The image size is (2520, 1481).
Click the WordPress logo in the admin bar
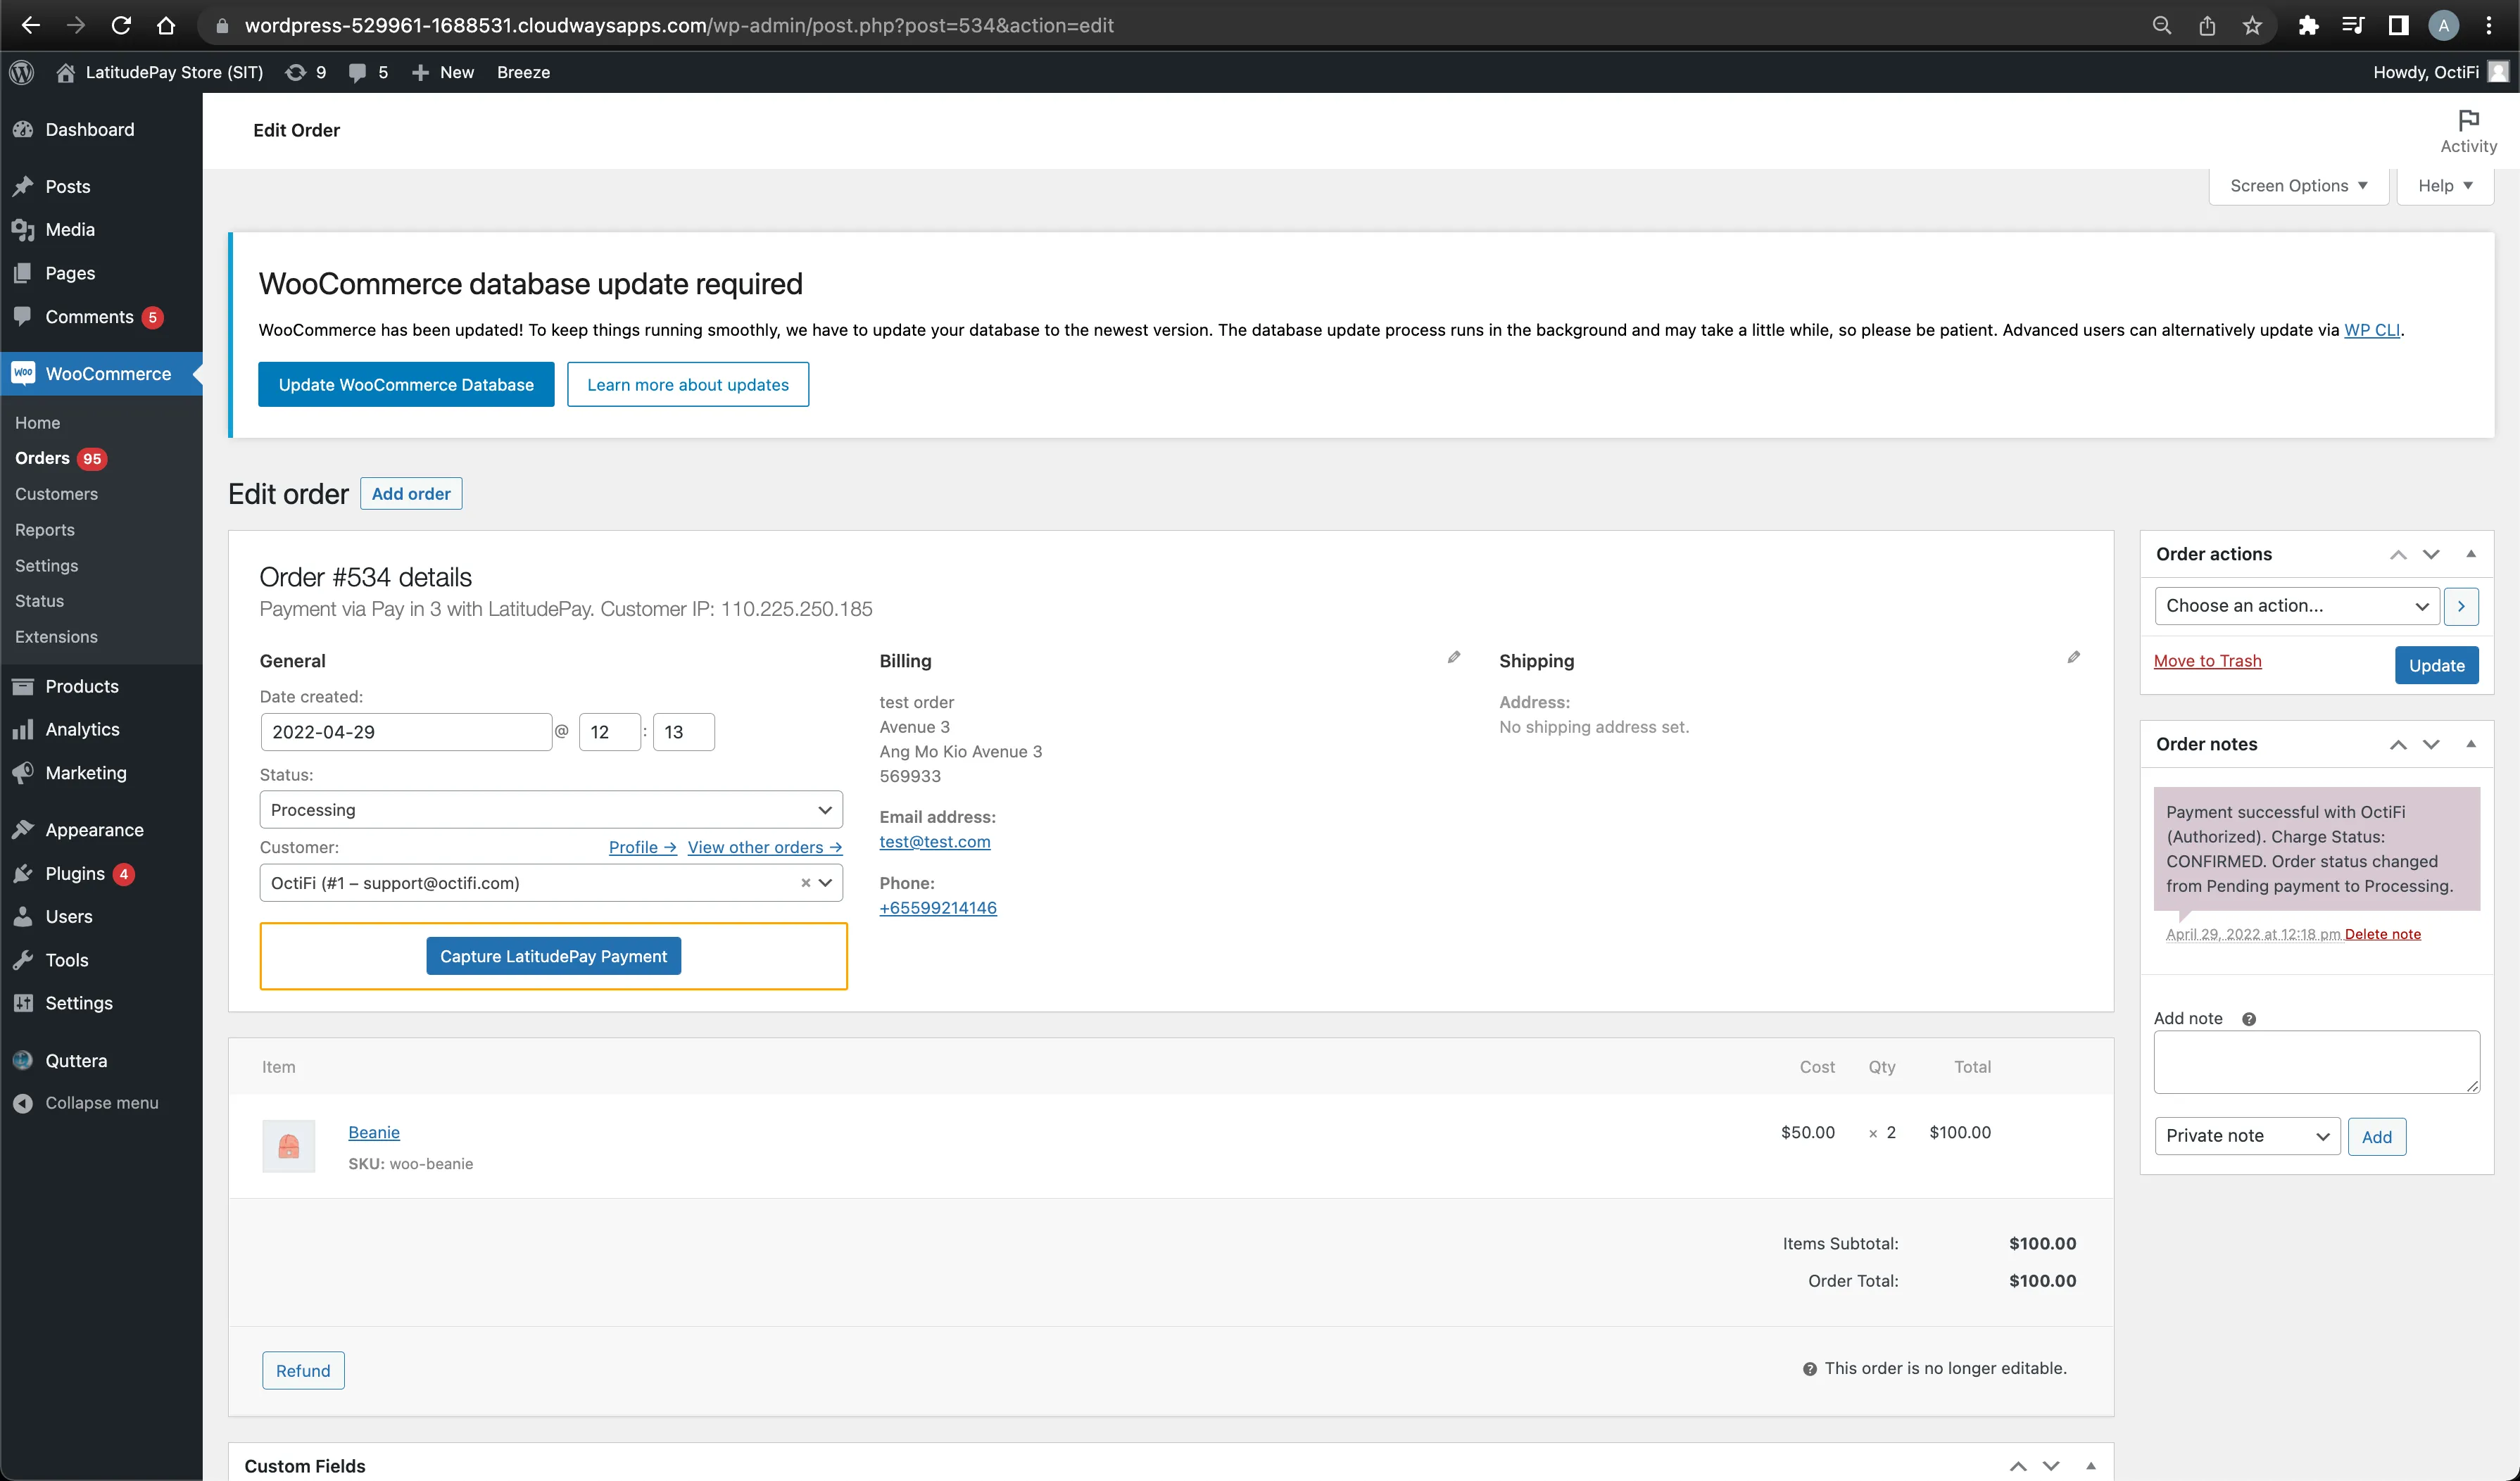[22, 72]
